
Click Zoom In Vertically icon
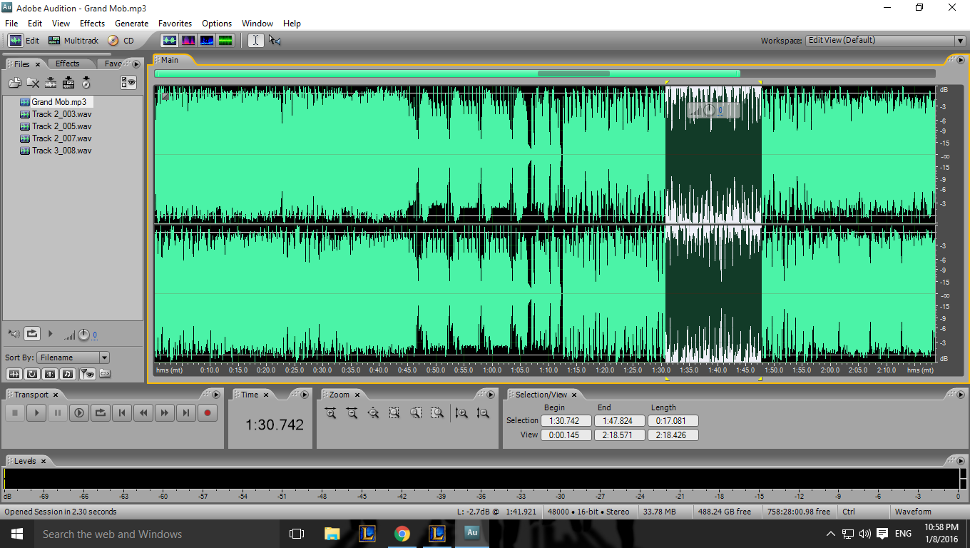[461, 412]
